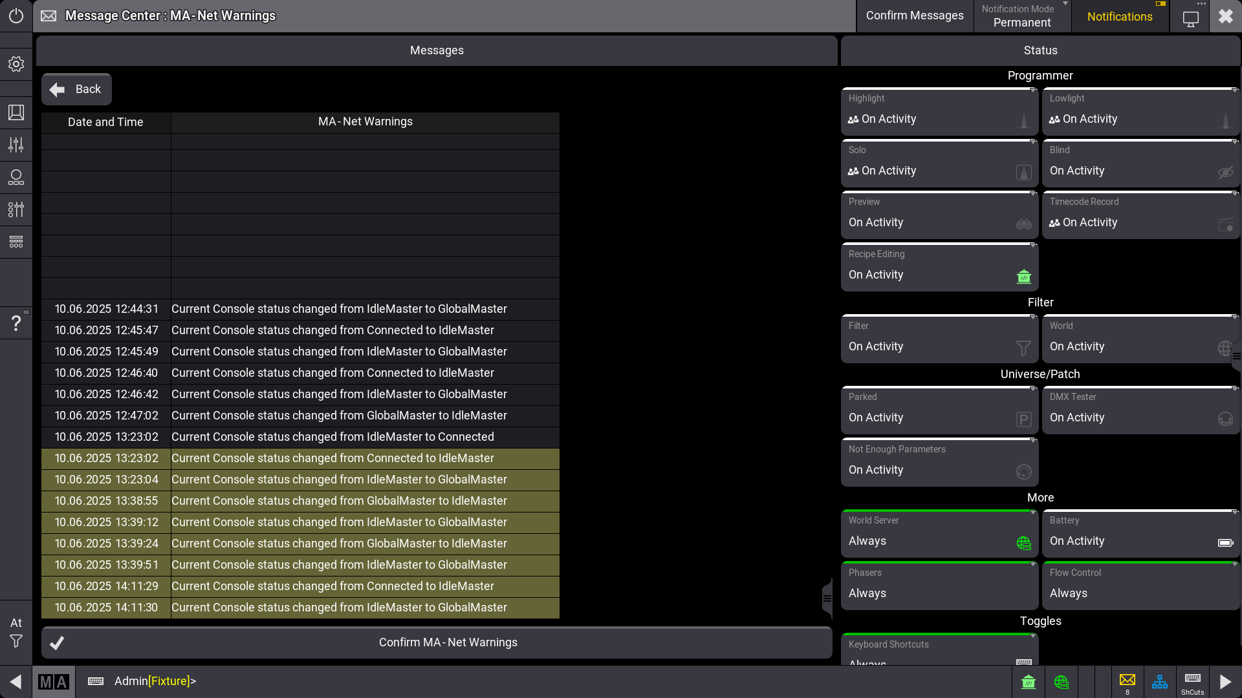1242x698 pixels.
Task: Open settings gear in the left sidebar
Action: (16, 64)
